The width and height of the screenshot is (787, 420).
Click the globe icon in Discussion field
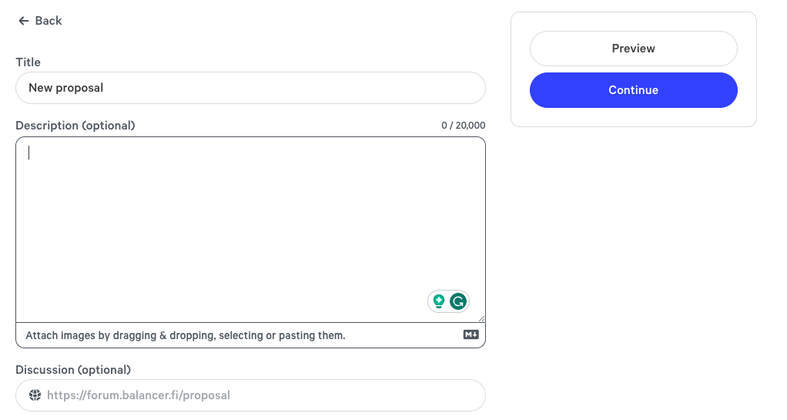[x=35, y=395]
